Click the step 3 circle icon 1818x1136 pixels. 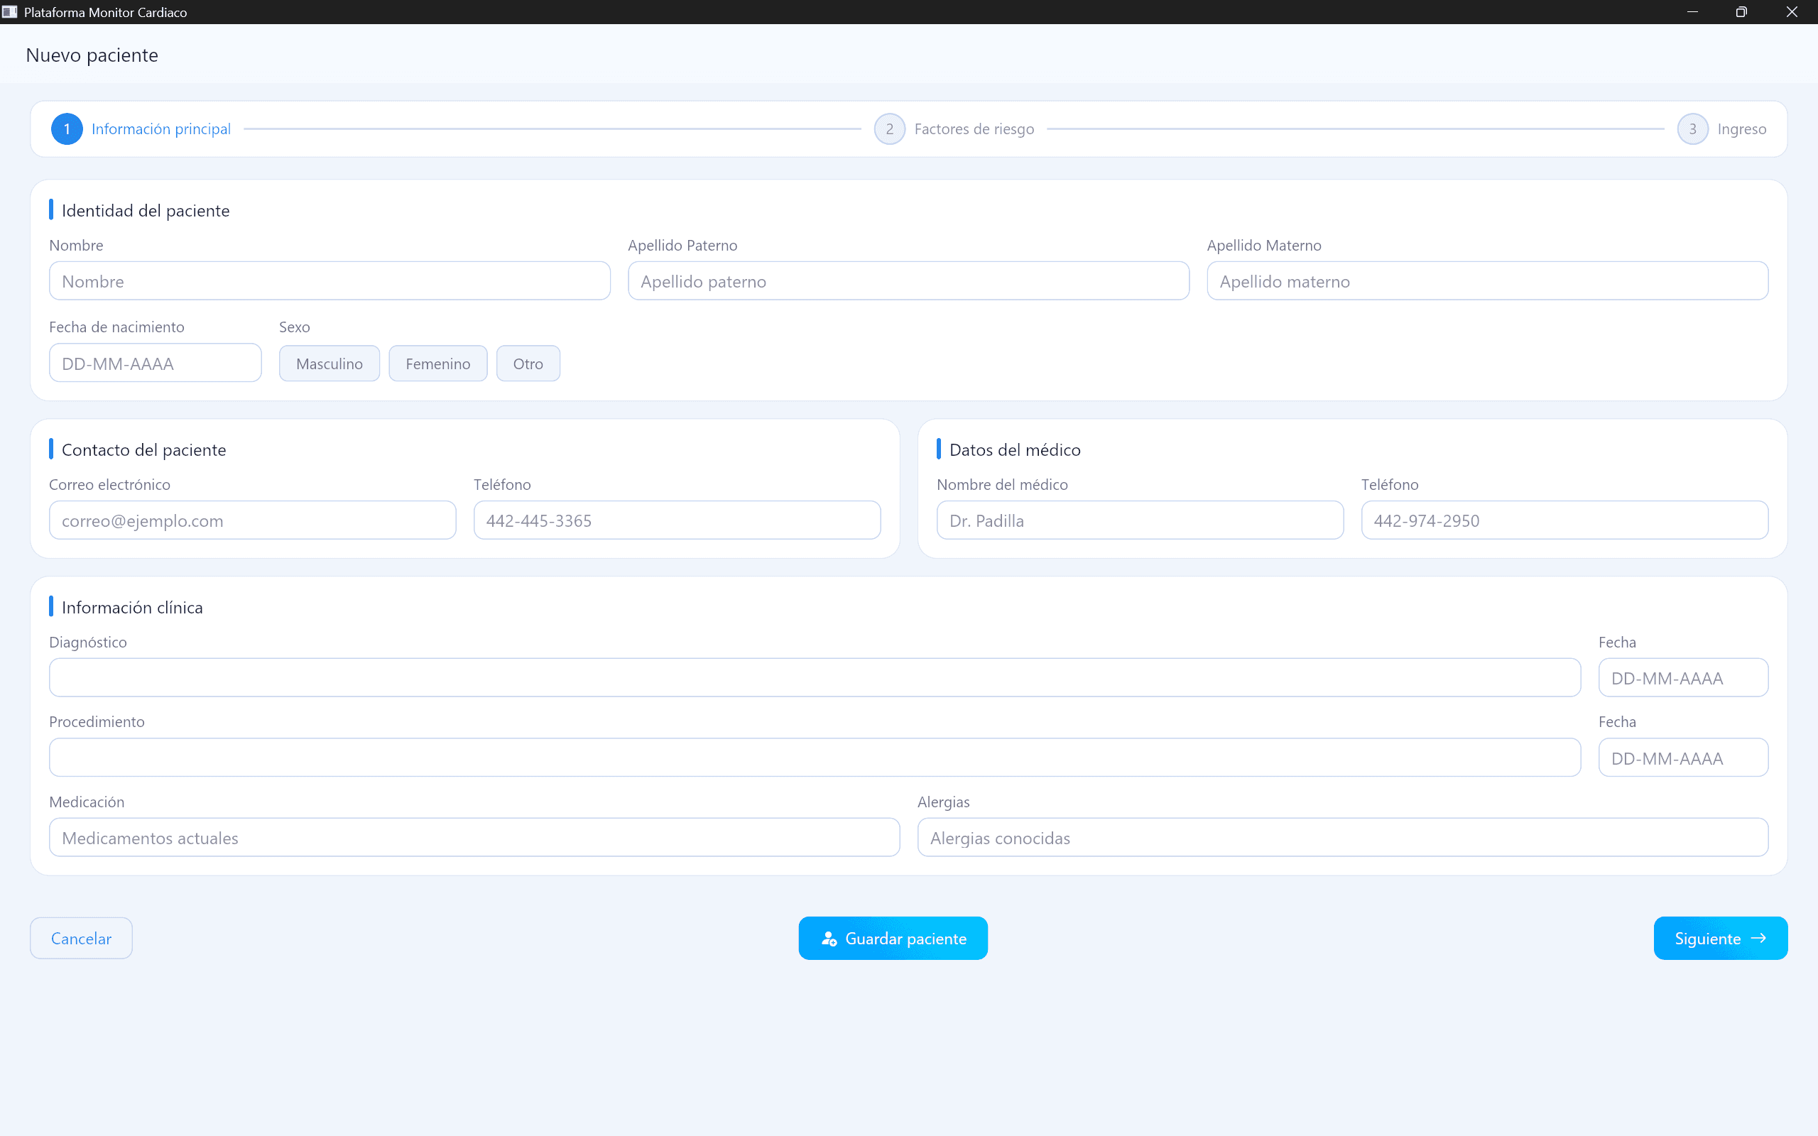[1692, 129]
